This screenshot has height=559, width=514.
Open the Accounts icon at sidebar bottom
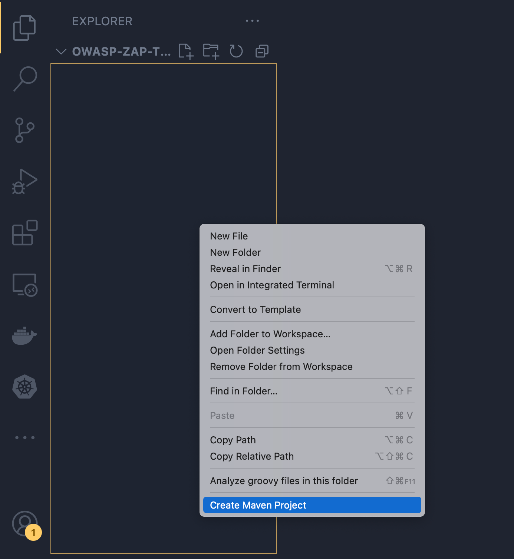pos(24,523)
